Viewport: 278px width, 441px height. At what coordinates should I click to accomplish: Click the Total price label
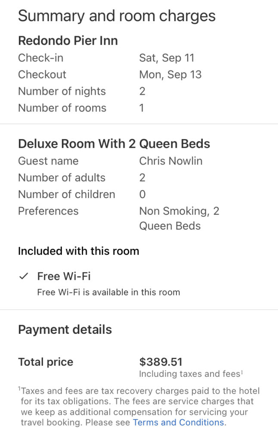tap(46, 362)
